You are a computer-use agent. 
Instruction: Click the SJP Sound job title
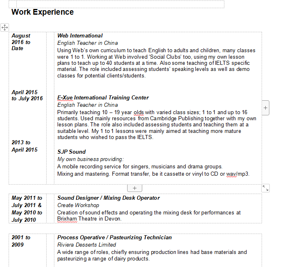click(x=72, y=152)
